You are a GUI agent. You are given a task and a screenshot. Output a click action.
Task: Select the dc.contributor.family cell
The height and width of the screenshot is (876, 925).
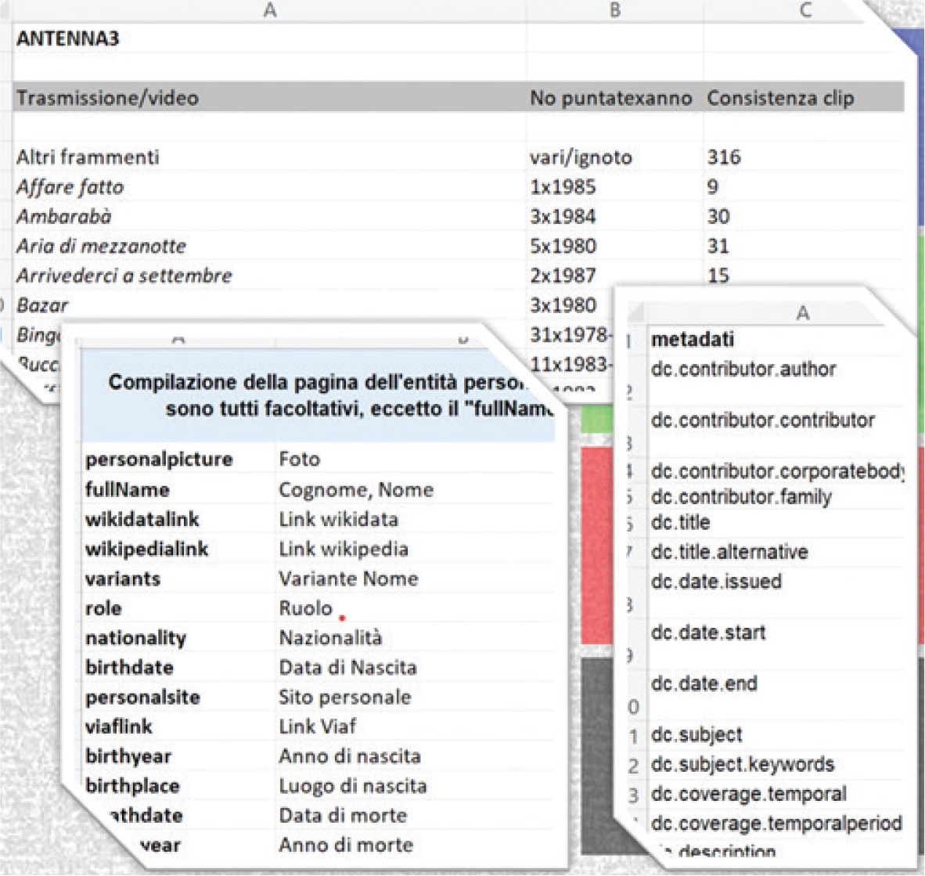(776, 497)
